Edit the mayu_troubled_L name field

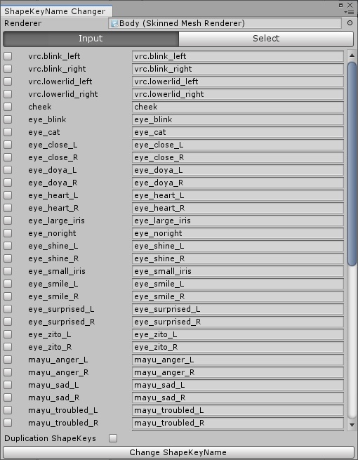tap(238, 410)
